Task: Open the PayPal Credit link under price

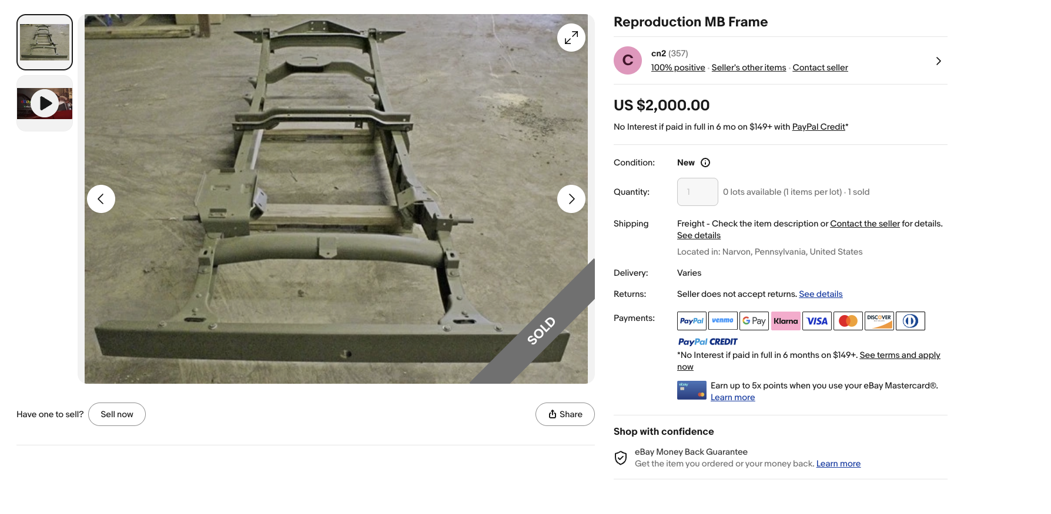Action: pyautogui.click(x=818, y=127)
